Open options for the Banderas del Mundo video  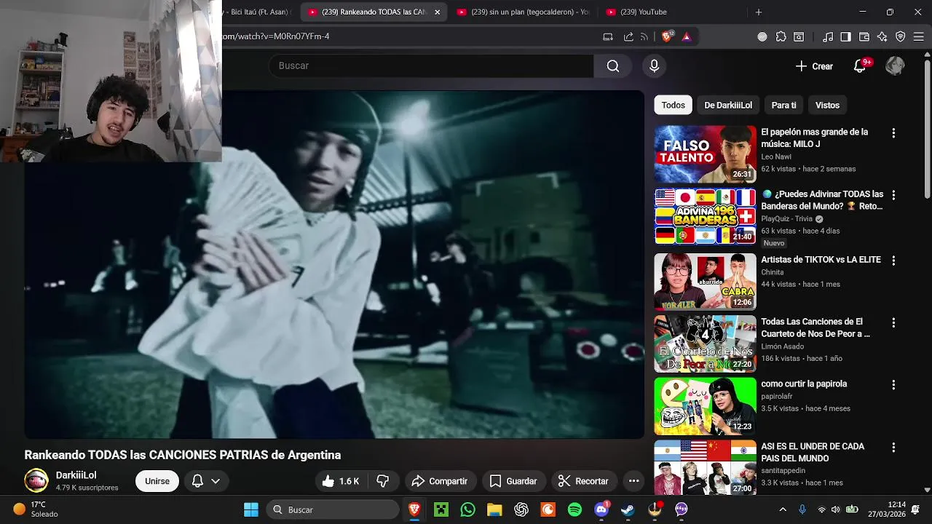(x=893, y=195)
